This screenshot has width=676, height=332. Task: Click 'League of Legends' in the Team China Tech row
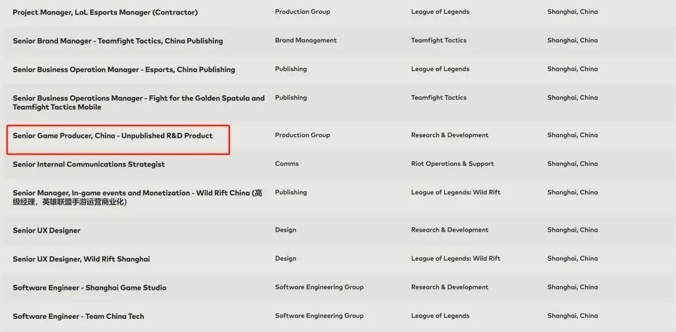[x=440, y=316]
